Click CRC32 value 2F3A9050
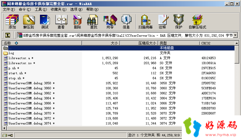Screen dimensions: 241x139 (x=208, y=73)
